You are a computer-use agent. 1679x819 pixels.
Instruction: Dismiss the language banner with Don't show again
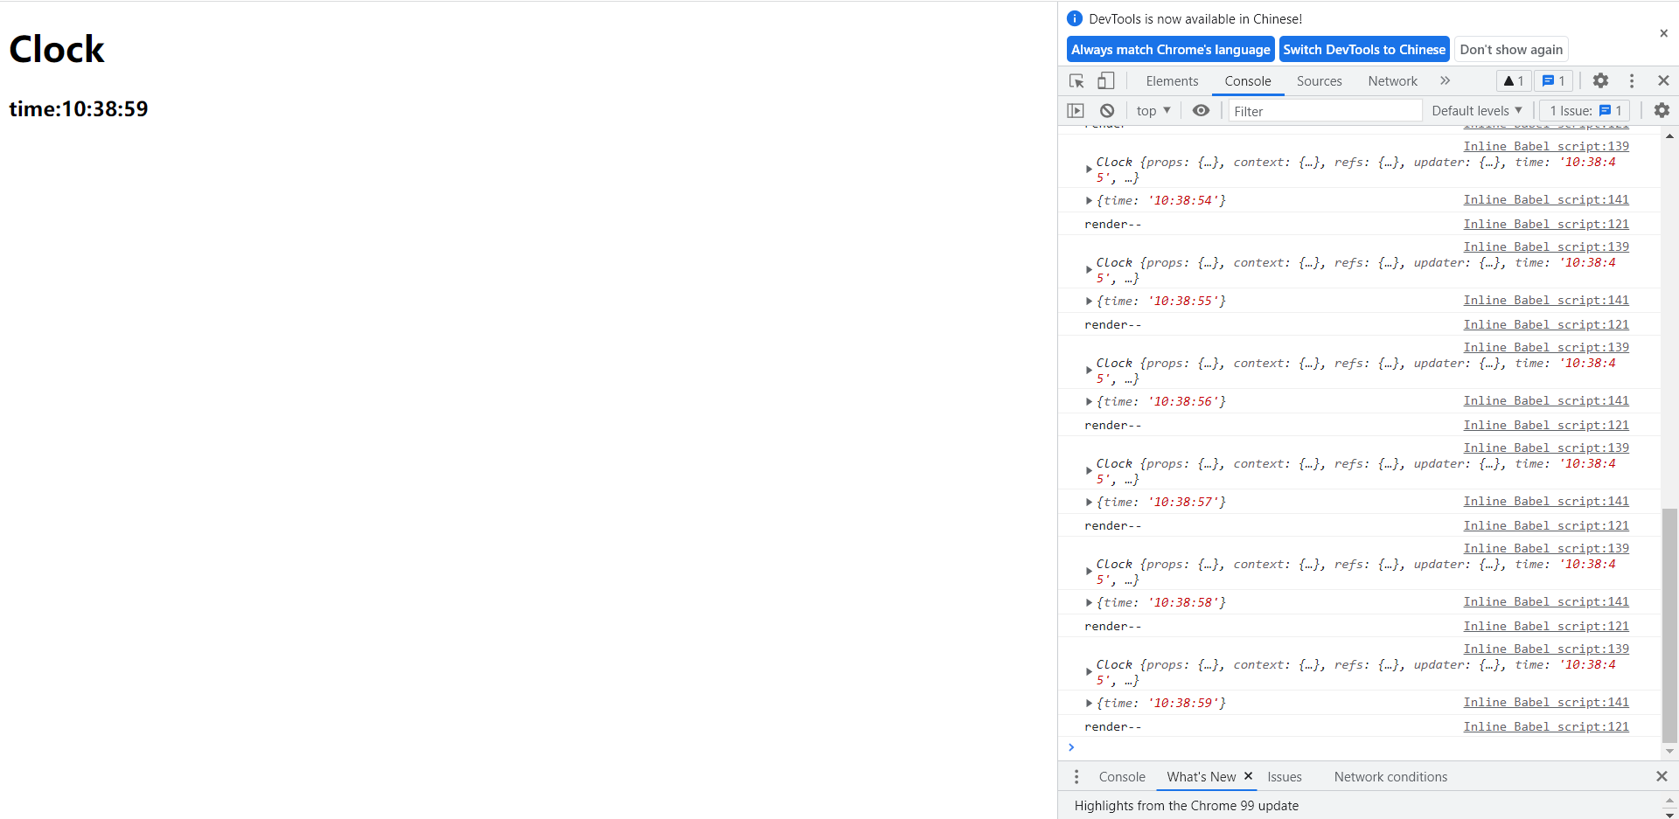[x=1511, y=49]
